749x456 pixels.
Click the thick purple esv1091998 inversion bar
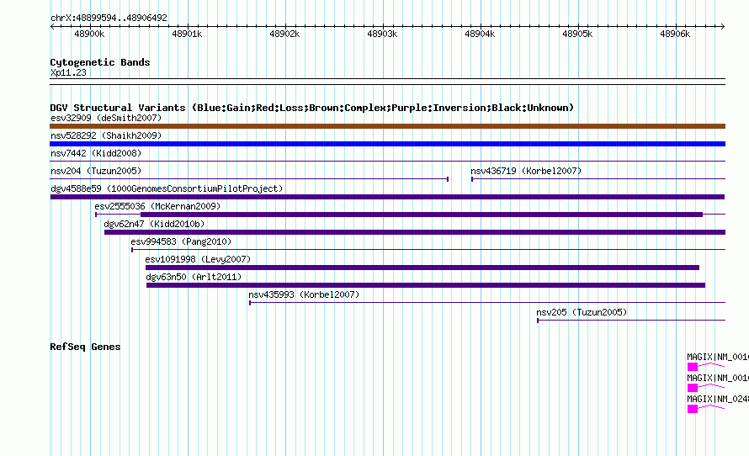422,268
